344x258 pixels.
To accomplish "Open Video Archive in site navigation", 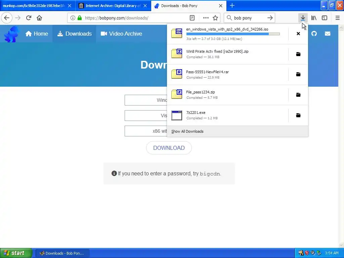I will click(121, 34).
